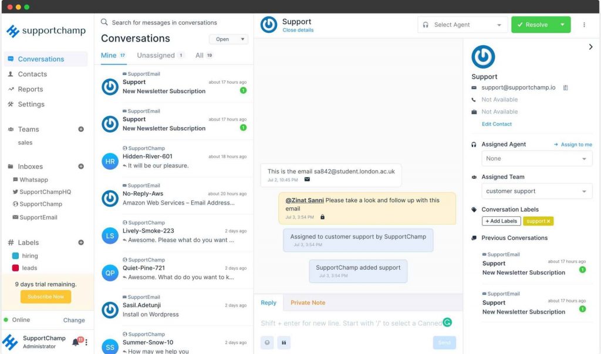Open the sales team
This screenshot has height=354, width=601.
(x=25, y=142)
